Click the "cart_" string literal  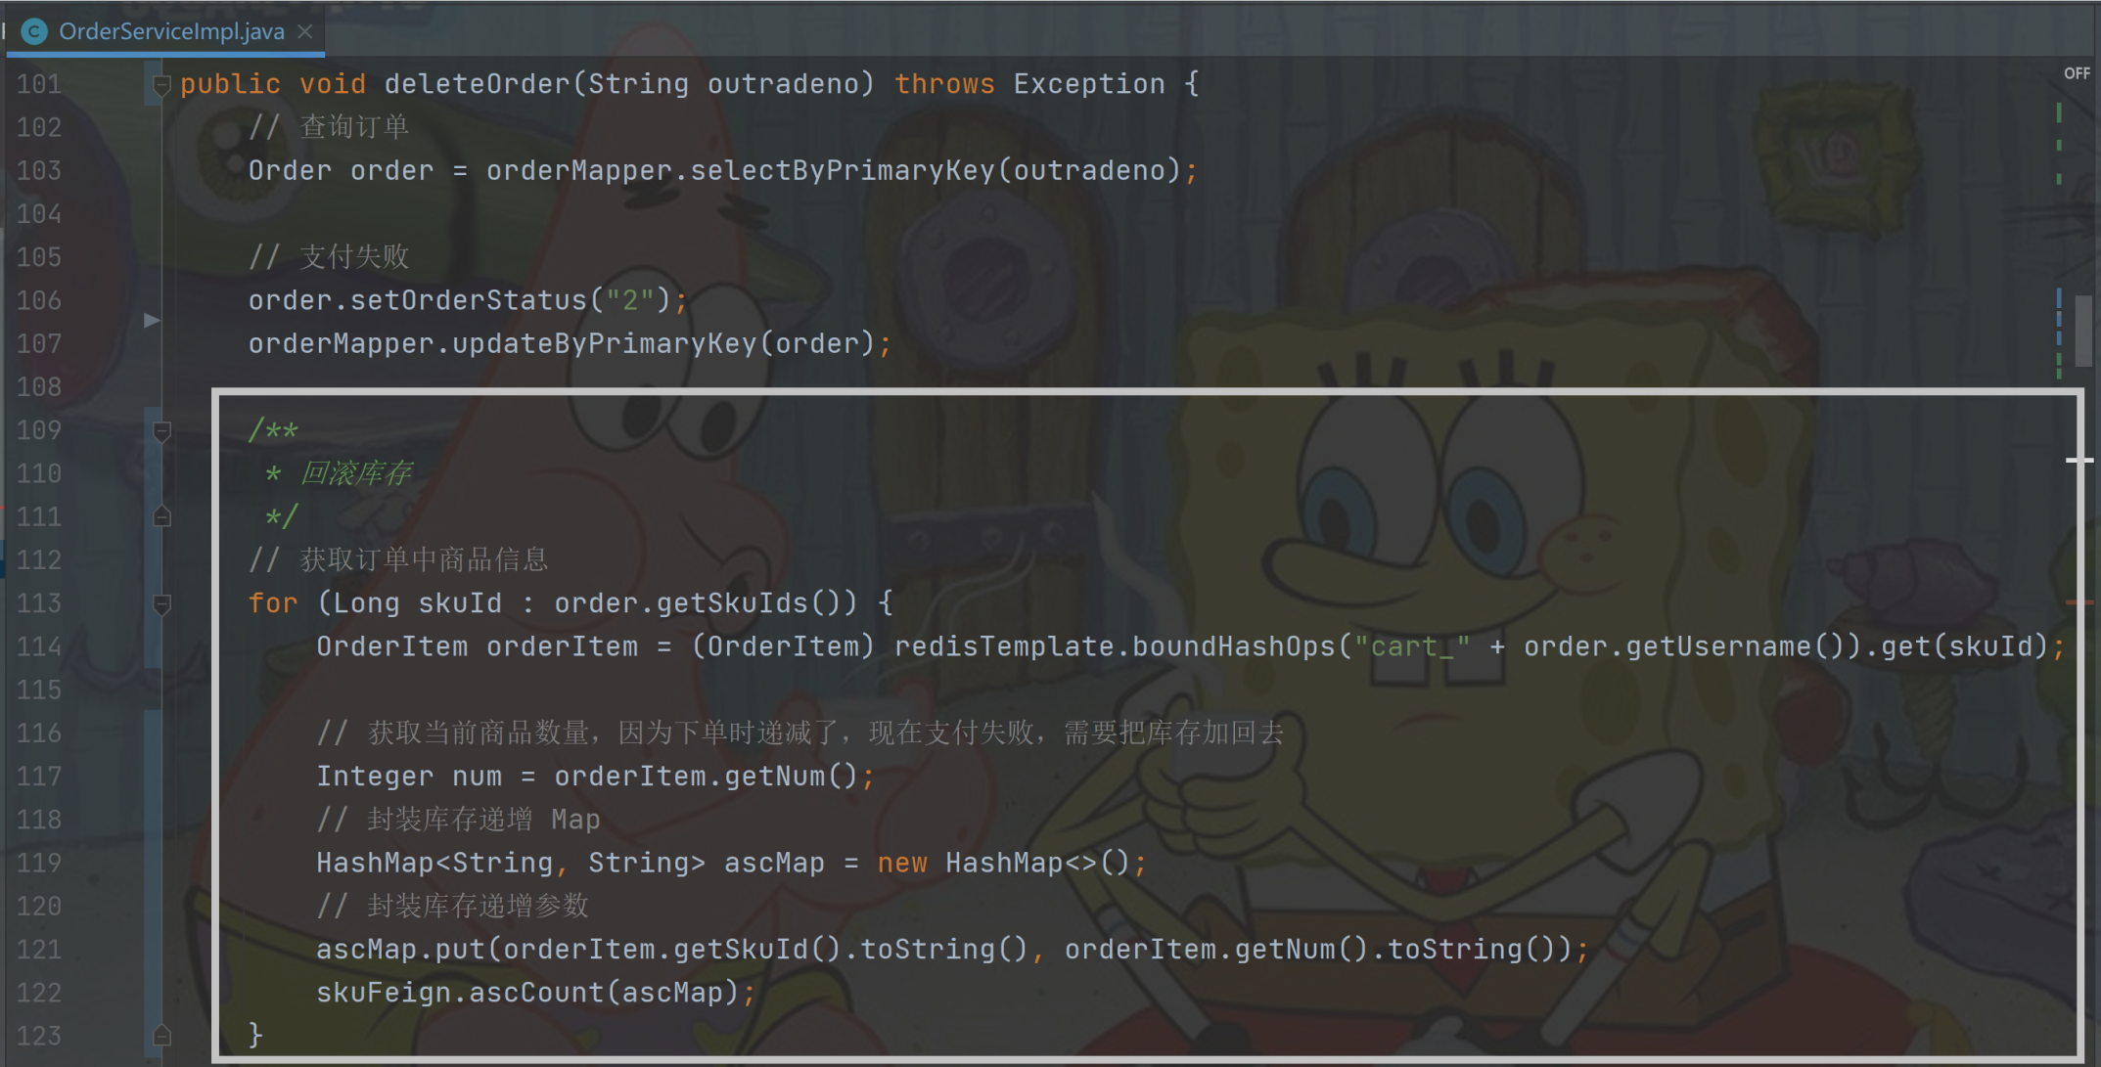(x=1412, y=646)
